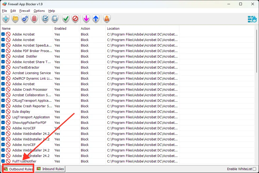Open the Edit menu

click(x=13, y=11)
